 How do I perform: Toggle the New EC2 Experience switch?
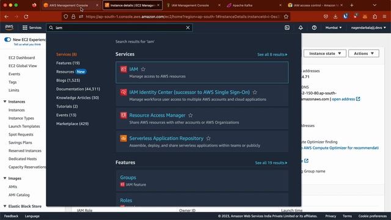7,39
